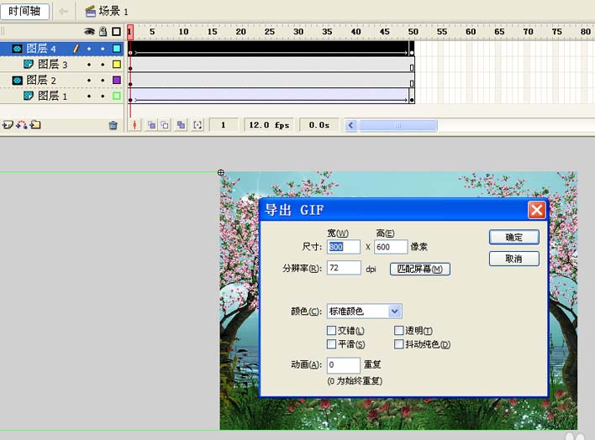Viewport: 595px width, 440px height.
Task: Open modify onion markers button
Action: pyautogui.click(x=197, y=125)
